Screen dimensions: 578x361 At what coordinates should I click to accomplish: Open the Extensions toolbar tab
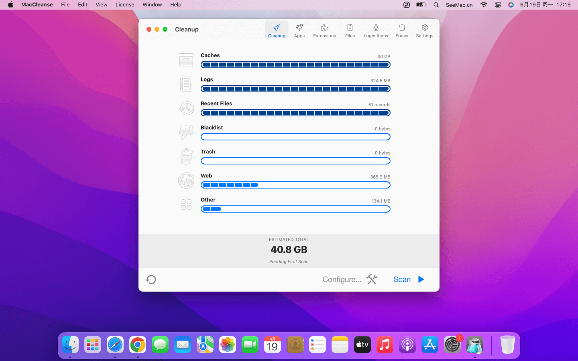coord(324,30)
